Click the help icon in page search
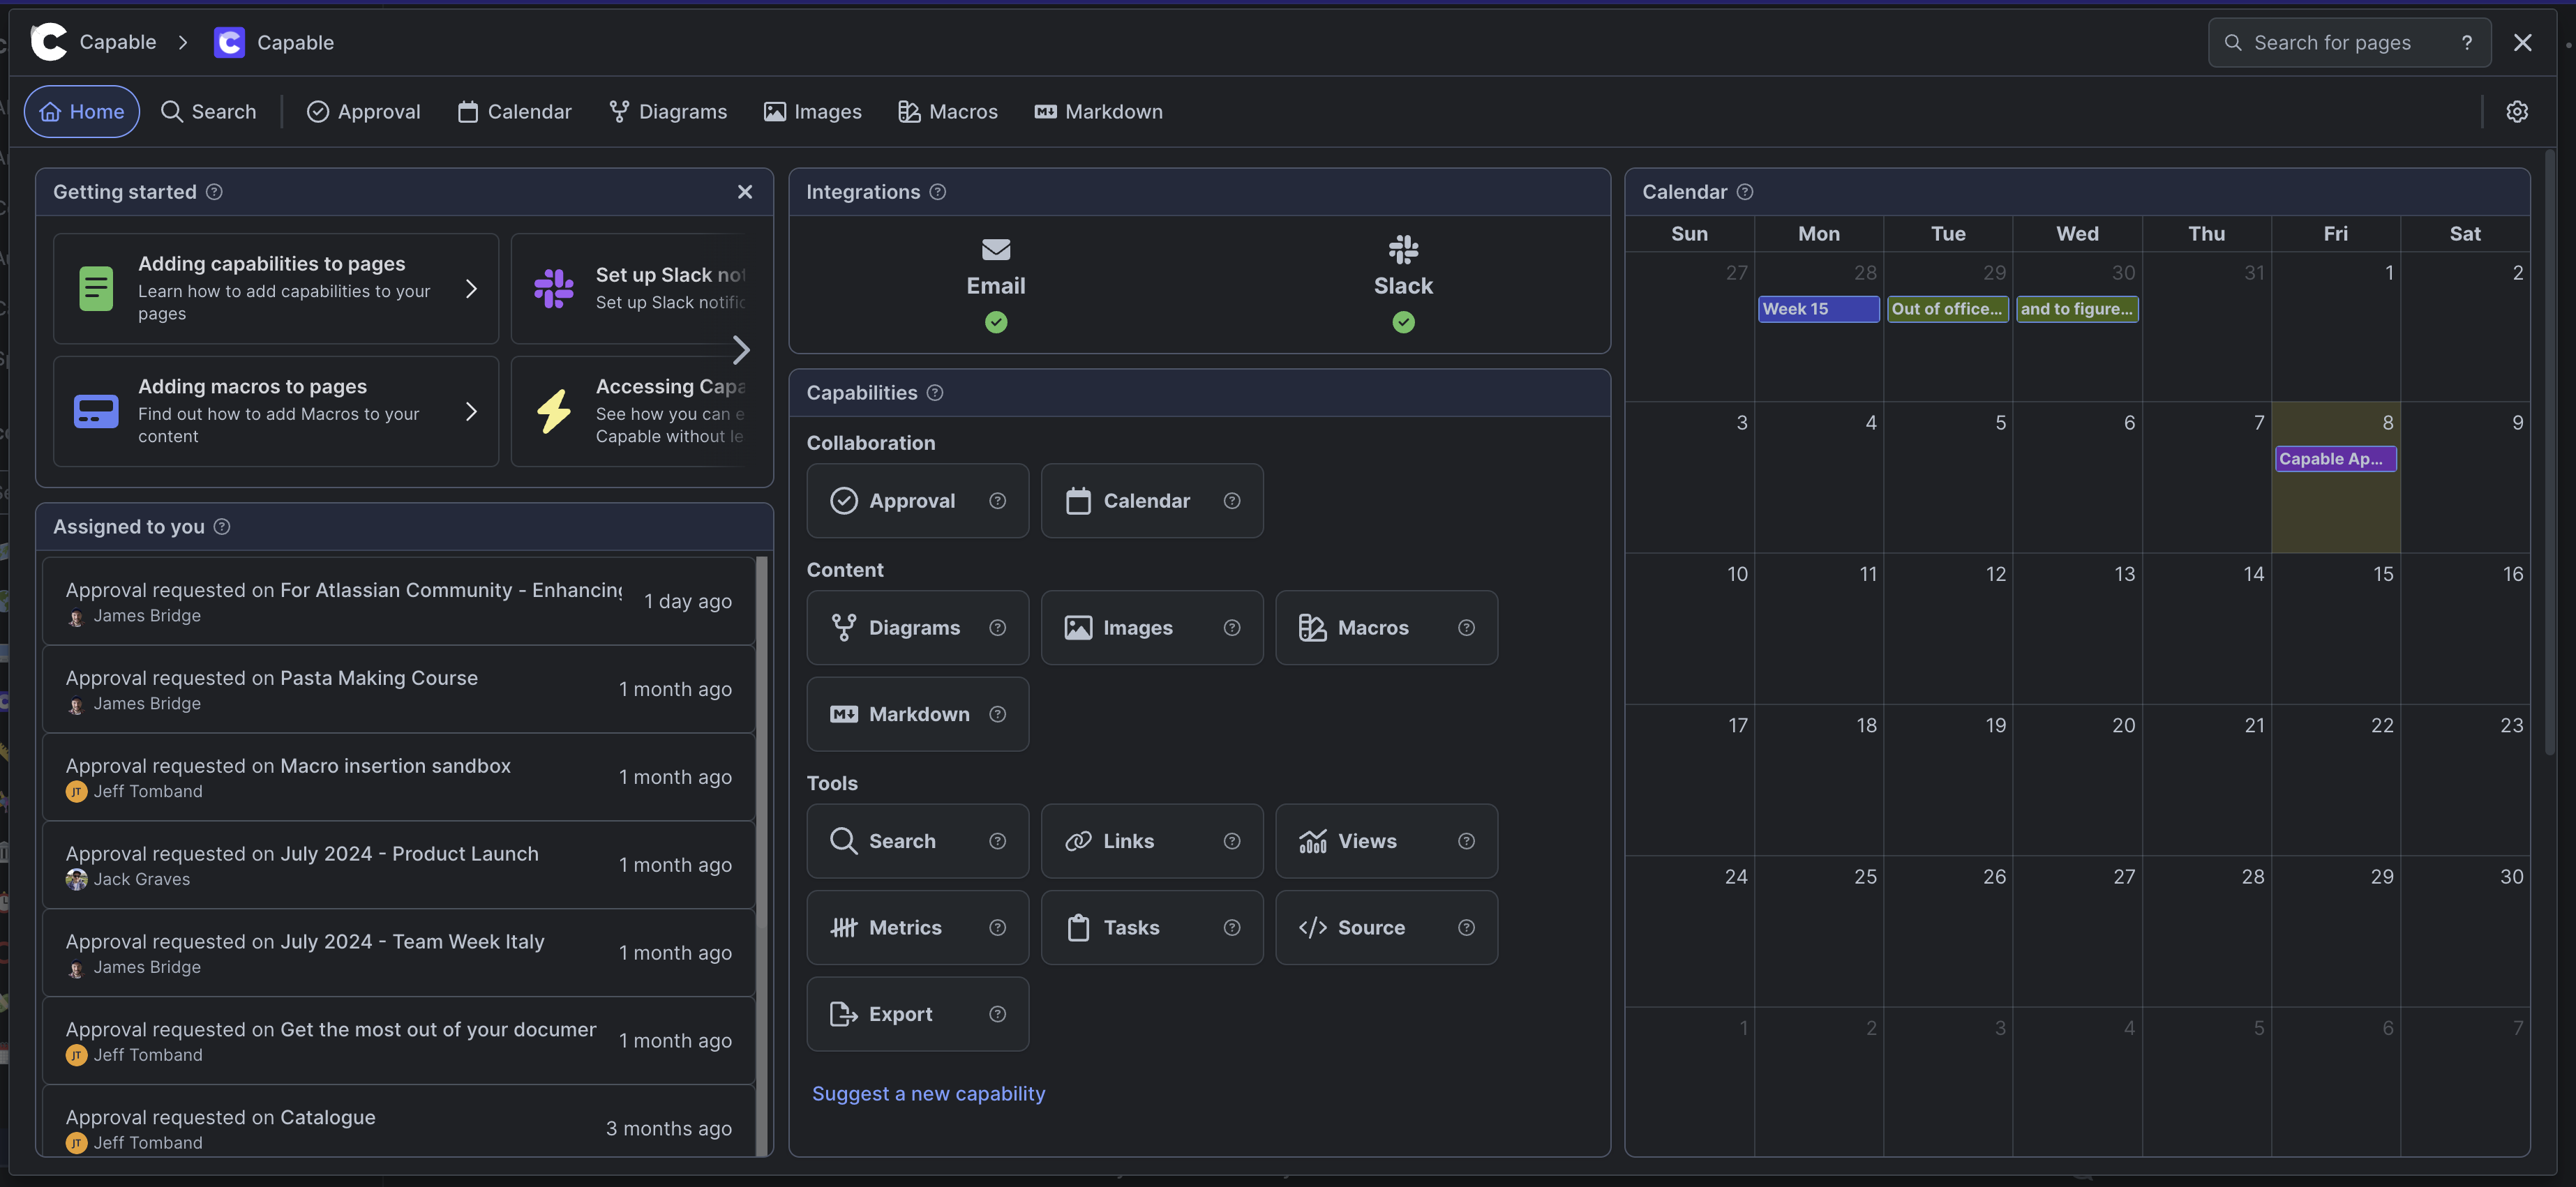The width and height of the screenshot is (2576, 1187). tap(2466, 43)
